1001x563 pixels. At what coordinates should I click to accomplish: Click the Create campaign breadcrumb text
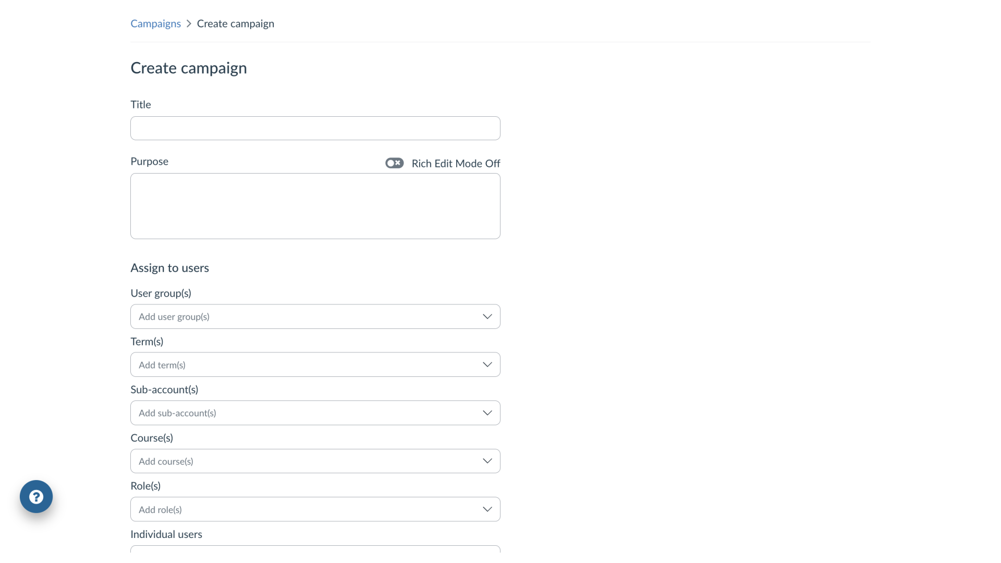click(x=236, y=23)
